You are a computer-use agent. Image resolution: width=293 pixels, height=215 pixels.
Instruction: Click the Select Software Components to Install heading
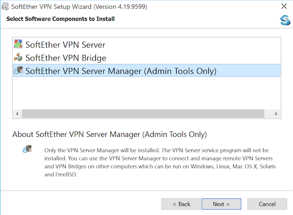tap(61, 19)
